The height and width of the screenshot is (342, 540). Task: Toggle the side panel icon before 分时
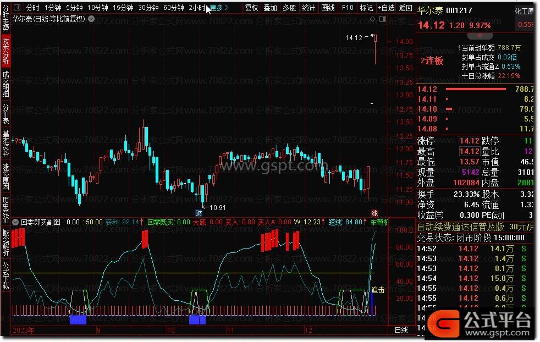click(x=17, y=7)
